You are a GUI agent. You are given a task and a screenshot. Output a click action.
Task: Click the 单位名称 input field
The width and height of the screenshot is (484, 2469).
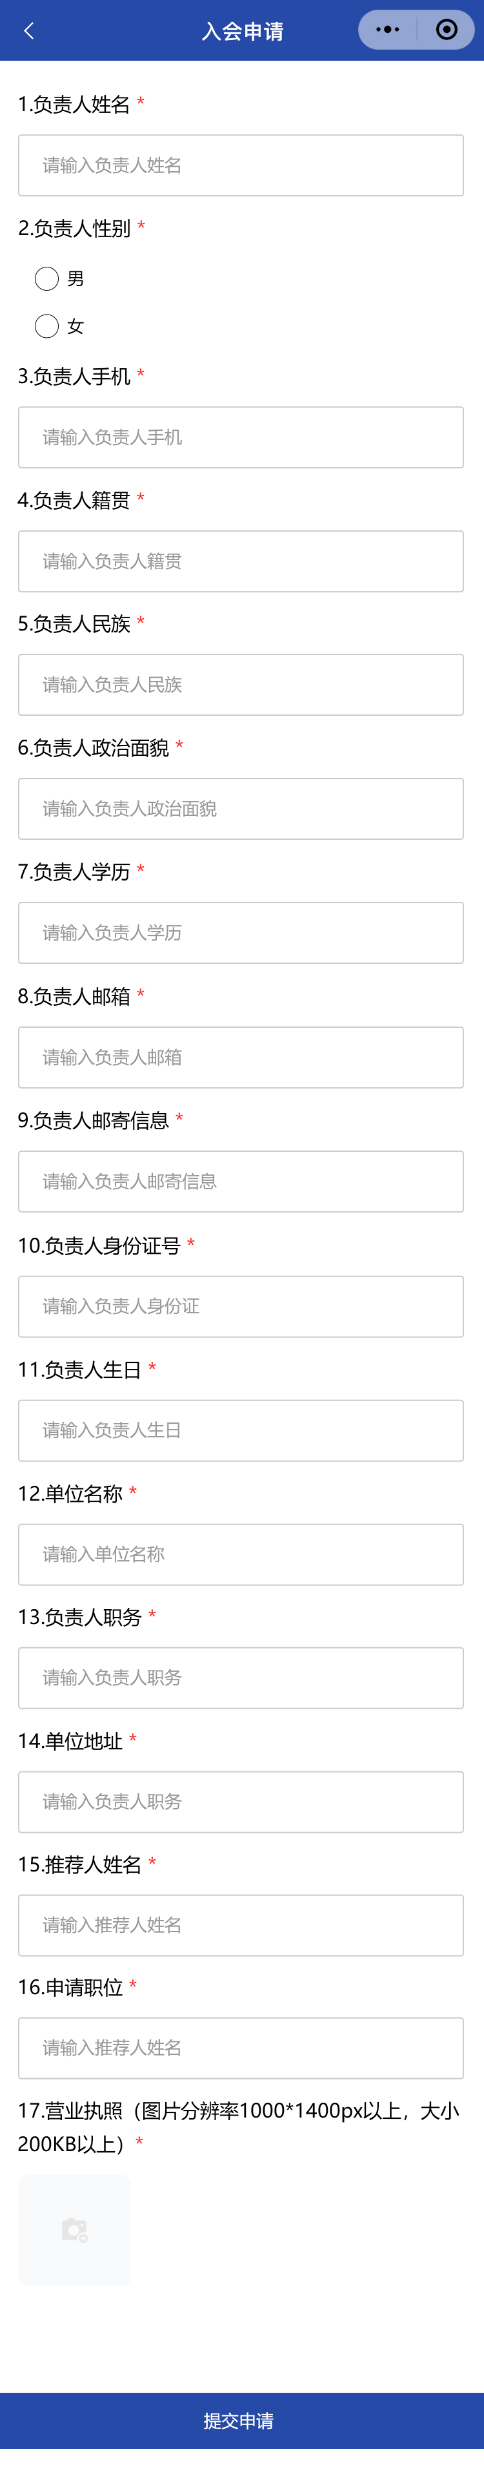click(x=241, y=1554)
